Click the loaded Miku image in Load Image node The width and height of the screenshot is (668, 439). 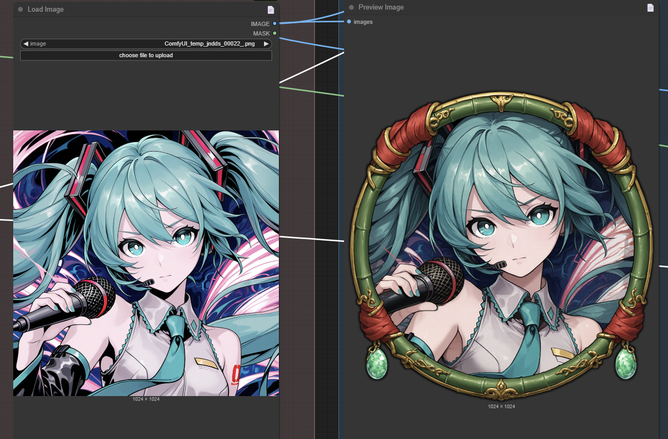coord(146,263)
